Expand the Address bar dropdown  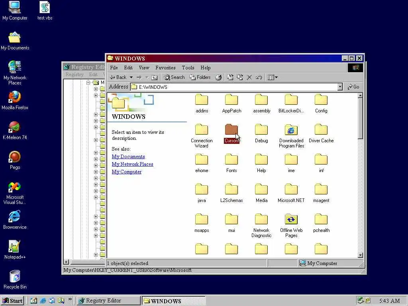[340, 87]
